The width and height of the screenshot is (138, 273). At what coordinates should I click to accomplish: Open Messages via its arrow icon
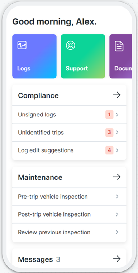coord(117,259)
